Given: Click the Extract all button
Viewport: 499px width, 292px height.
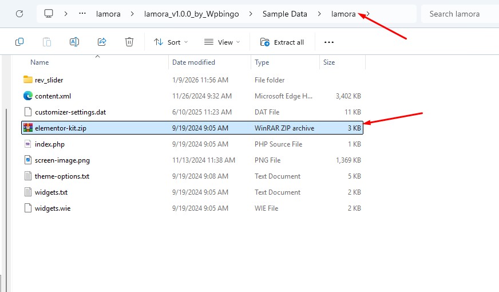Looking at the screenshot, I should point(282,42).
